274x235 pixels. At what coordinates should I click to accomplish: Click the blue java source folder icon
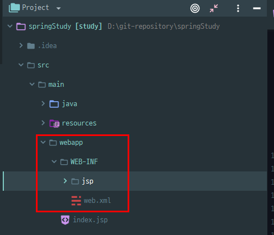tap(54, 104)
